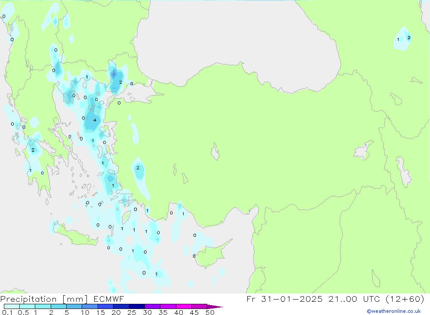Screen dimensions: 430x315
Task: Choose the 20–25 mm legend color swatch
Action: [x=121, y=306]
